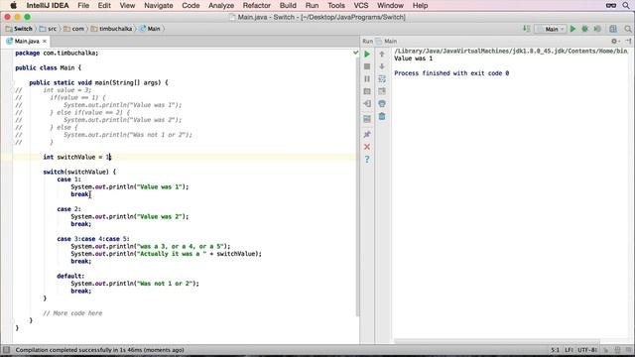Toggle Use Soft Wraps in console
This screenshot has height=357, width=635.
click(382, 79)
